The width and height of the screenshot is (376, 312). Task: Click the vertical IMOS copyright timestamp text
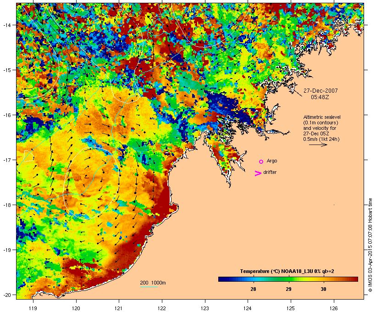click(x=370, y=245)
